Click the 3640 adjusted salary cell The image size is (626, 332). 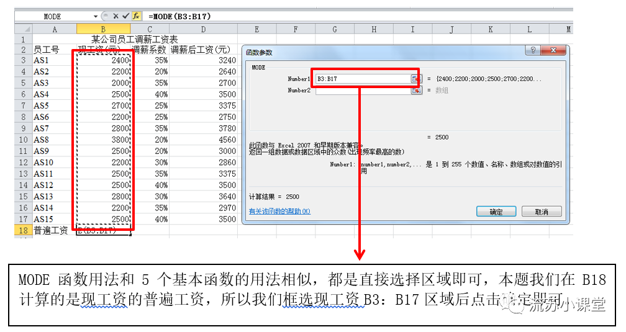(203, 197)
